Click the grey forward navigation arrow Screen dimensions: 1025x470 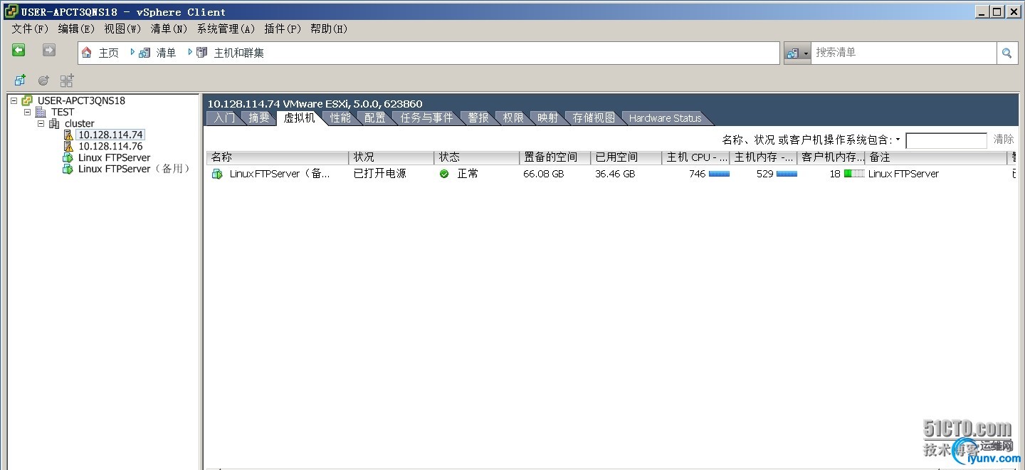[48, 50]
